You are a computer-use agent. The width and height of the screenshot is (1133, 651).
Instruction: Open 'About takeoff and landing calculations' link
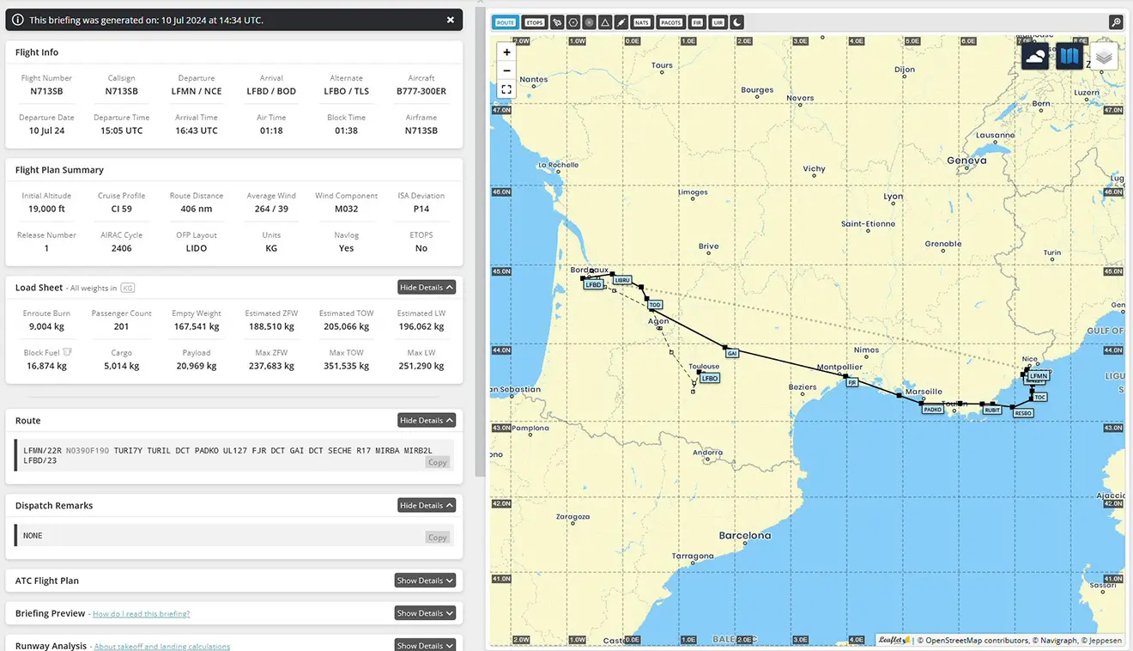(162, 646)
